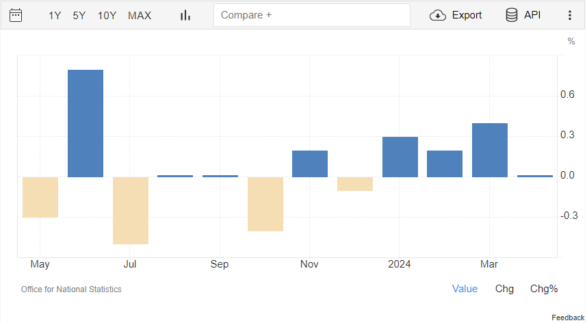Viewport: 587px width, 323px height.
Task: Open the Feedback link
Action: (x=568, y=318)
